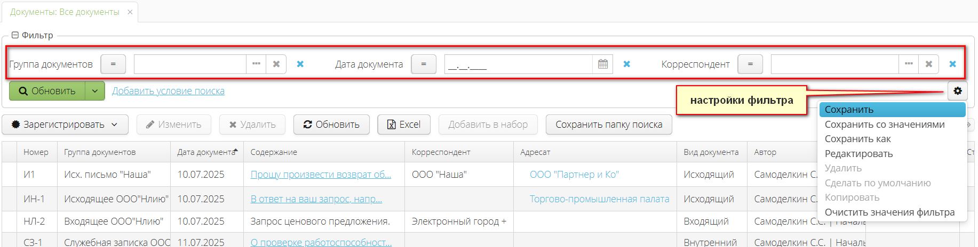This screenshot has height=247, width=978.
Task: Open Корреспондент lookup ellipsis button
Action: (909, 64)
